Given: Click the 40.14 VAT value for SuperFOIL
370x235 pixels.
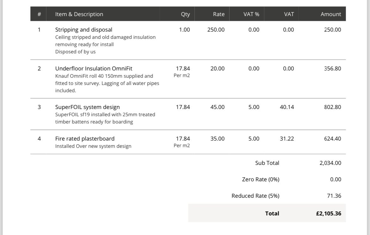Looking at the screenshot, I should click(287, 107).
